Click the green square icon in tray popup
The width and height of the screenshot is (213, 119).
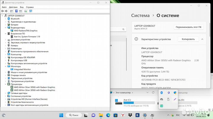click(162, 106)
